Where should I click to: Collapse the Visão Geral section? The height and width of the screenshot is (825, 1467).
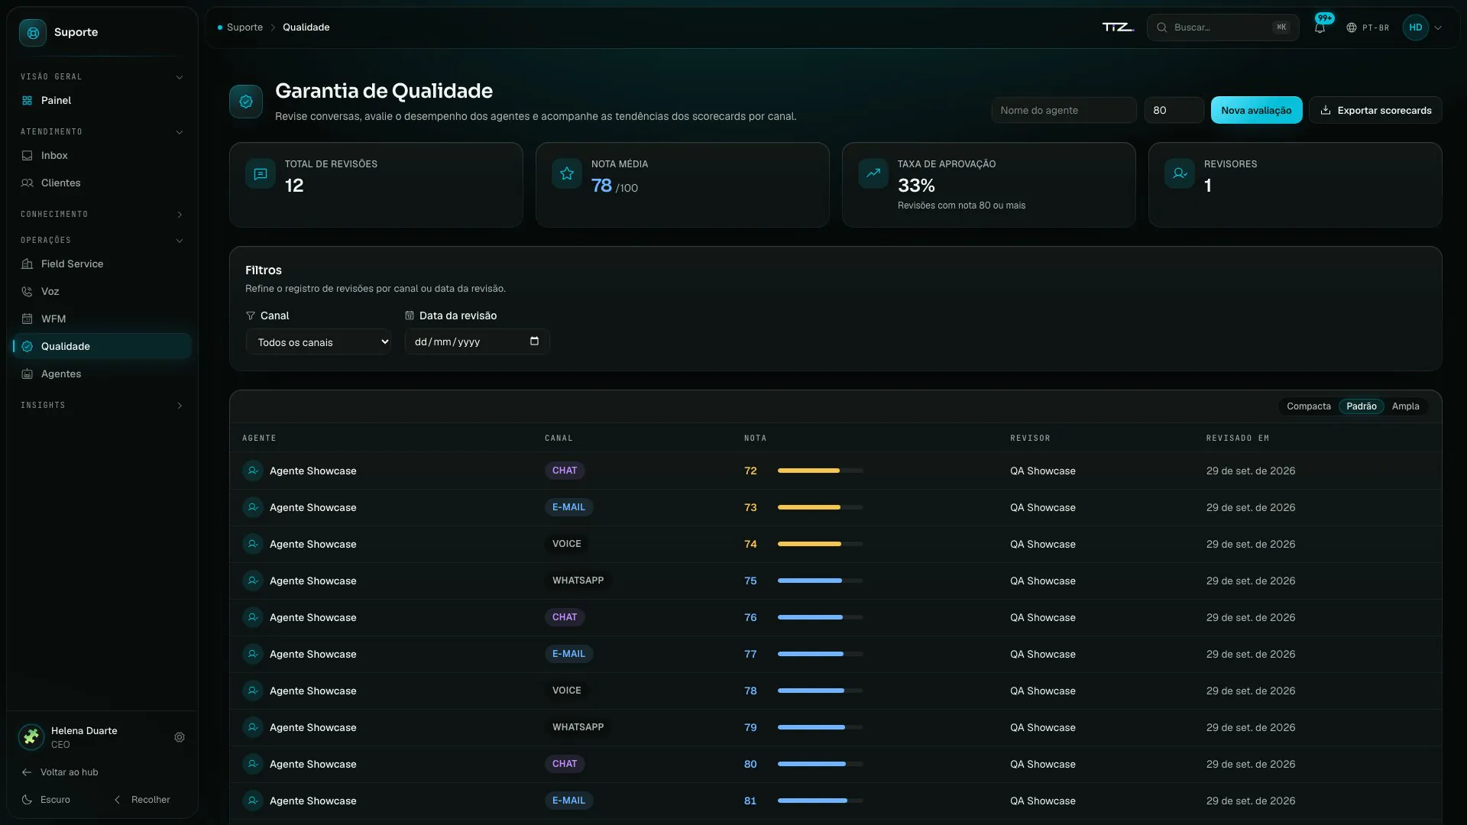(x=102, y=77)
